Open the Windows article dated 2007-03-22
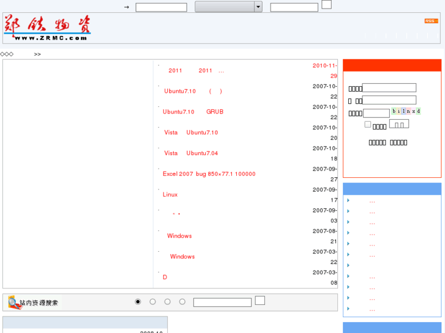The image size is (445, 333). pos(182,257)
